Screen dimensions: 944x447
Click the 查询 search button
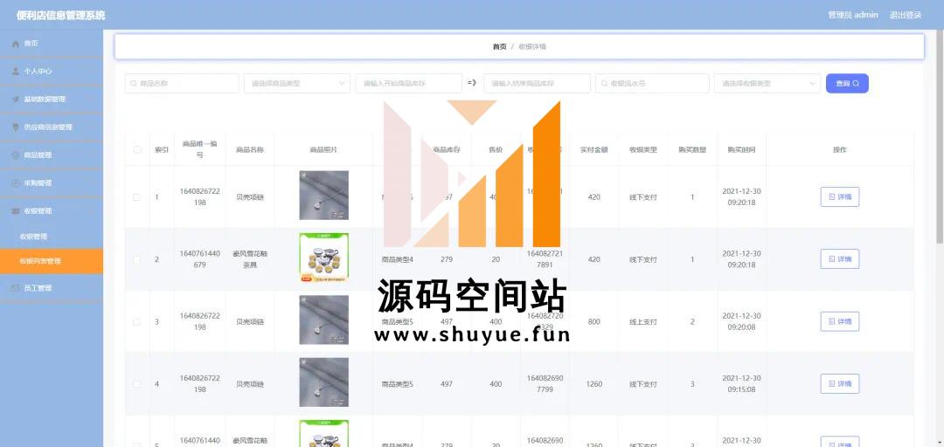point(847,84)
